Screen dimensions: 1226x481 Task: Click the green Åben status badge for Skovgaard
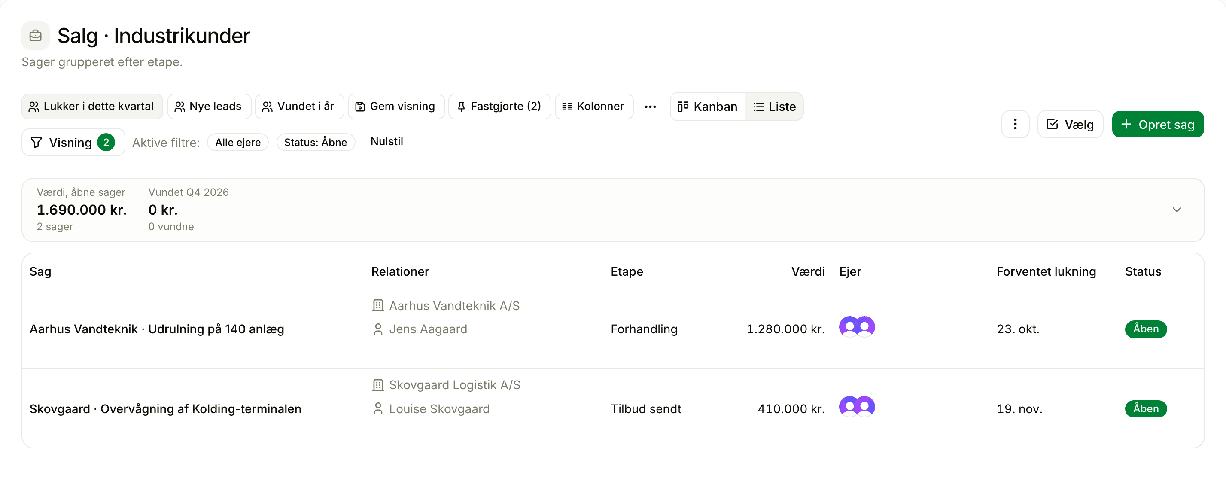click(x=1146, y=409)
